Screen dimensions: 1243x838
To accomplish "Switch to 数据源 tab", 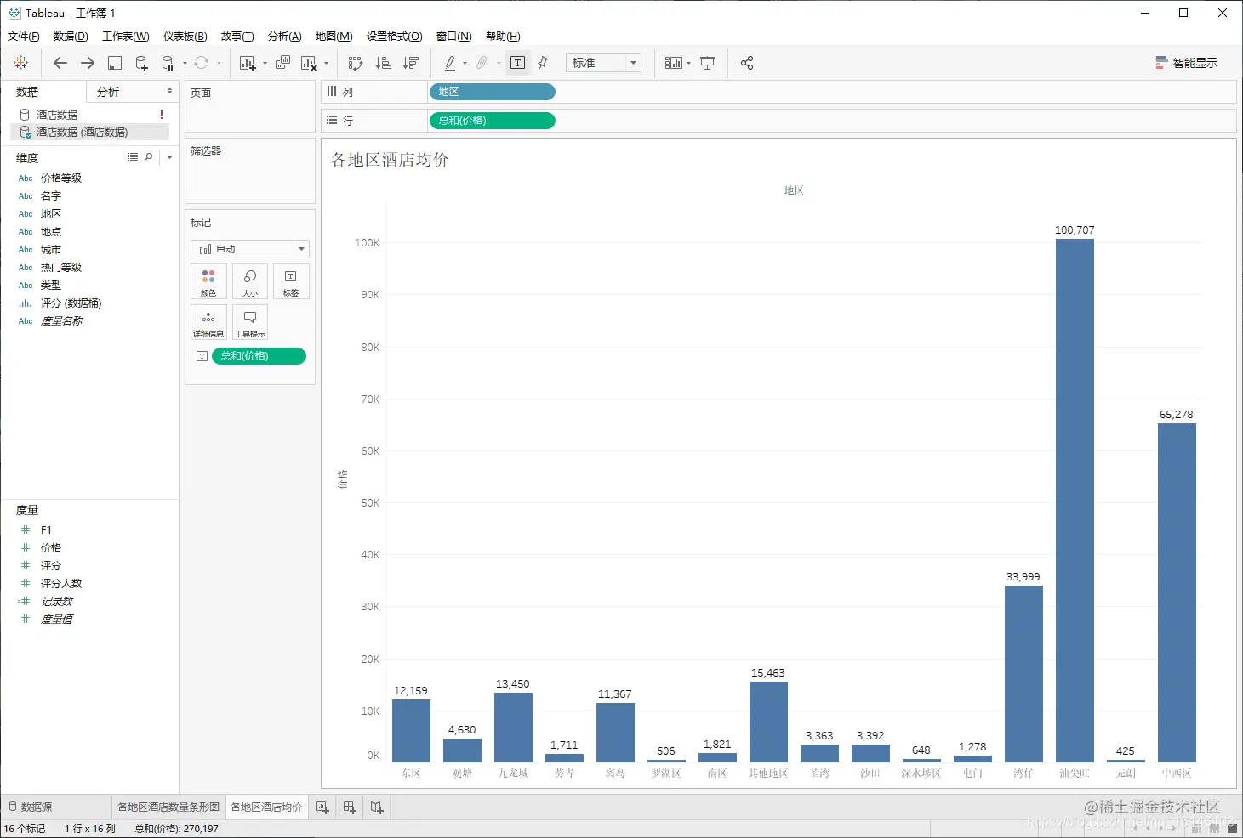I will tap(31, 807).
